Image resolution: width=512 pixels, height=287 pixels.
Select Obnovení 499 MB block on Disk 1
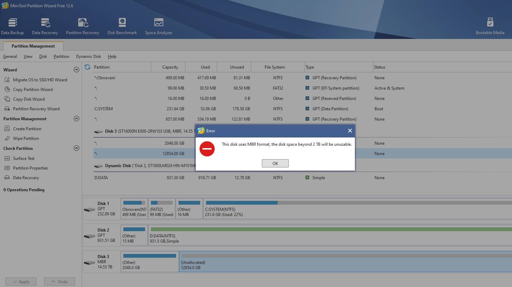(x=134, y=209)
